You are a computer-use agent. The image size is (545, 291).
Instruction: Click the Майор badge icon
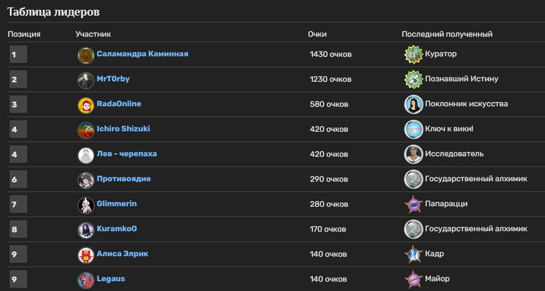pos(413,279)
